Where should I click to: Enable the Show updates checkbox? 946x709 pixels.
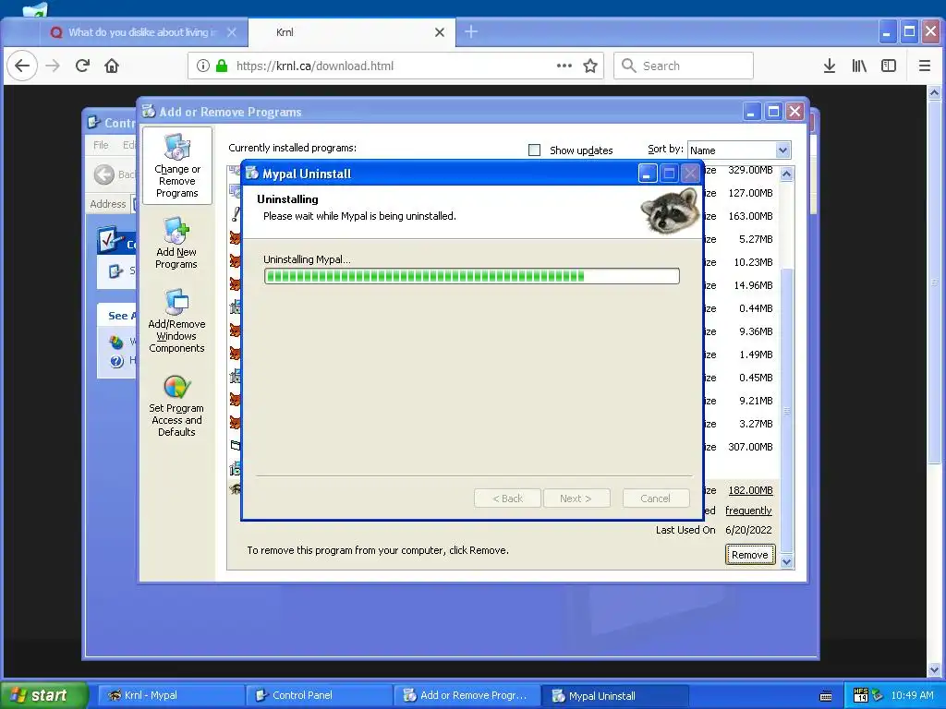click(535, 150)
